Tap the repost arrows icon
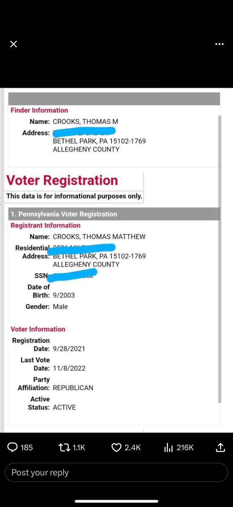The height and width of the screenshot is (507, 233). click(64, 448)
